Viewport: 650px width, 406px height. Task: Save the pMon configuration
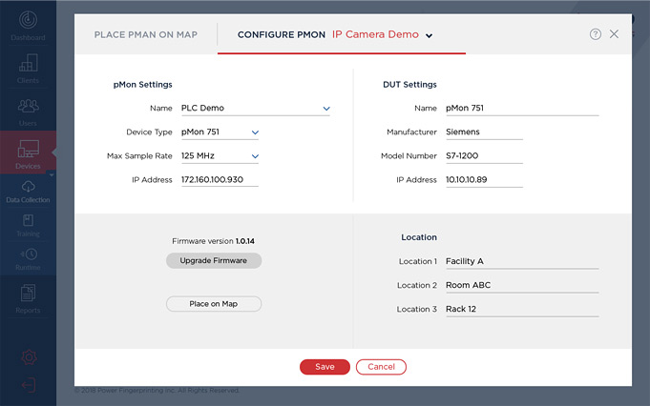pos(325,367)
